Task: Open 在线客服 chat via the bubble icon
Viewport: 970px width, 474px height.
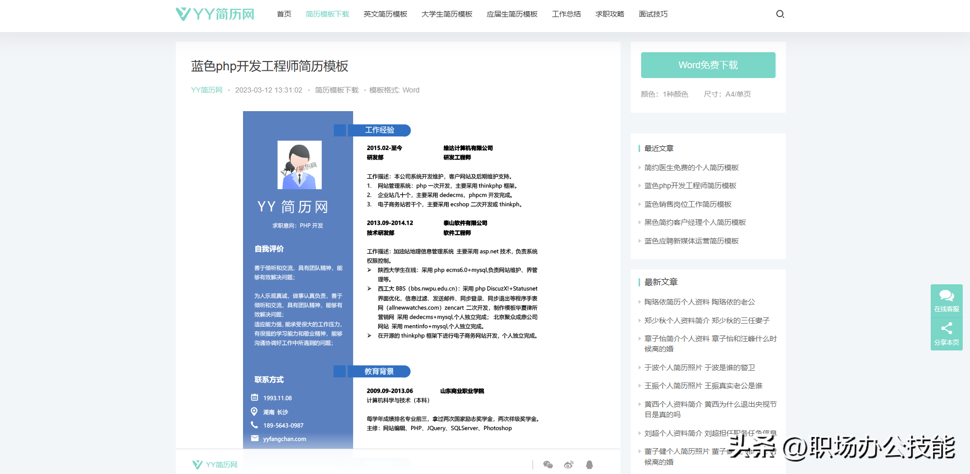Action: point(946,296)
